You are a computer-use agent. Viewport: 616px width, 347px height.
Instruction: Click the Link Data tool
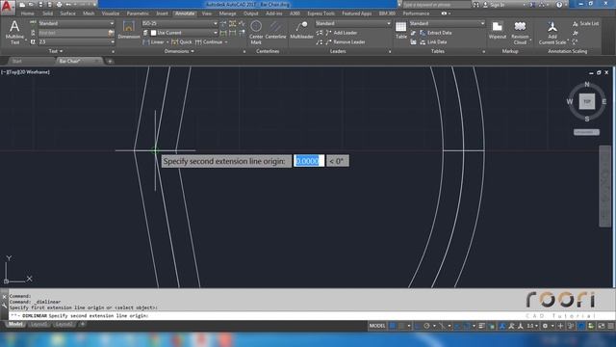[x=433, y=42]
